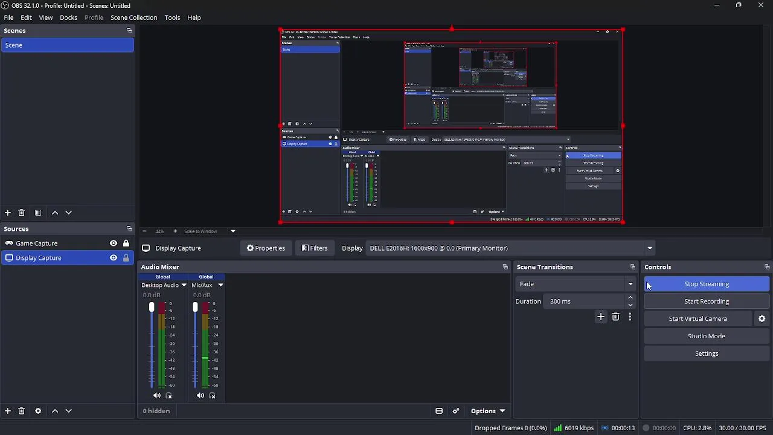
Task: Remove selected source with trash icon
Action: [x=22, y=411]
